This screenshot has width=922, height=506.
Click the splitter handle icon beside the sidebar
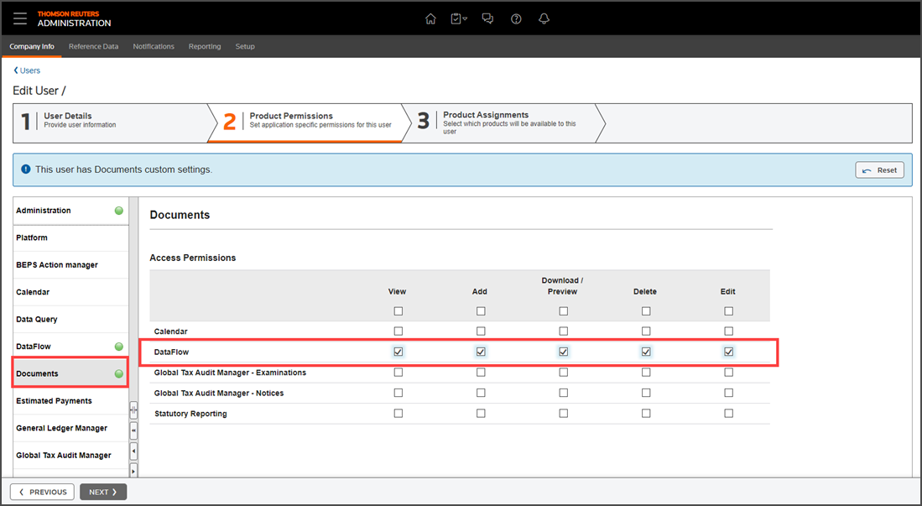pos(133,409)
